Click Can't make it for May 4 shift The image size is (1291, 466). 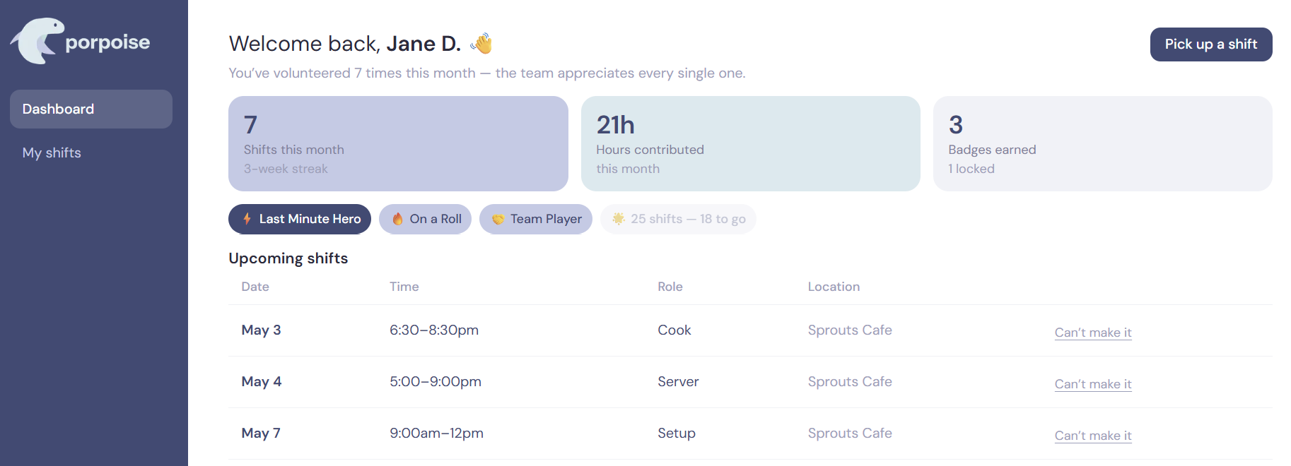coord(1093,384)
